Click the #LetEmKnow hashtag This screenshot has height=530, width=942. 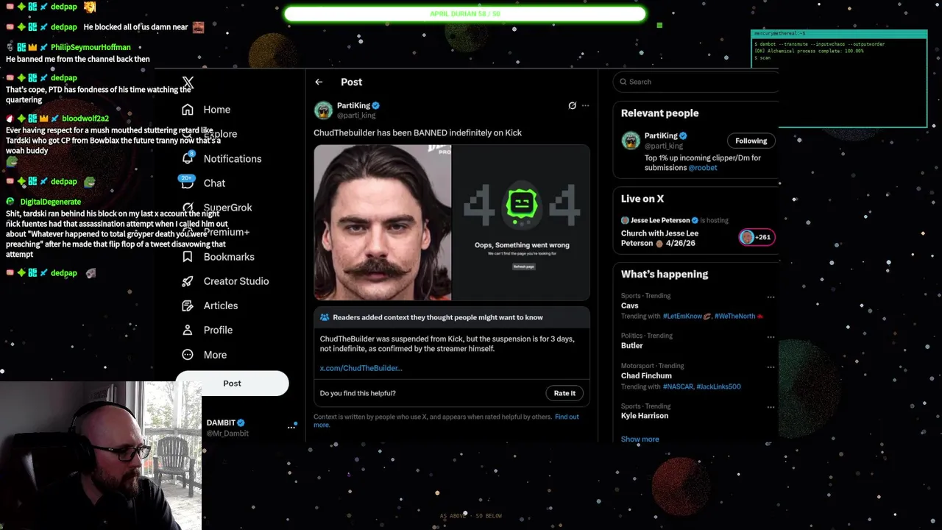682,317
